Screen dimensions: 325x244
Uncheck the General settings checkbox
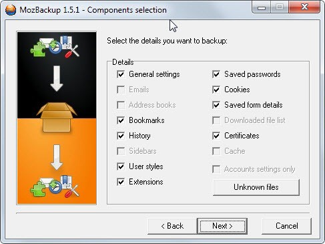click(x=121, y=74)
